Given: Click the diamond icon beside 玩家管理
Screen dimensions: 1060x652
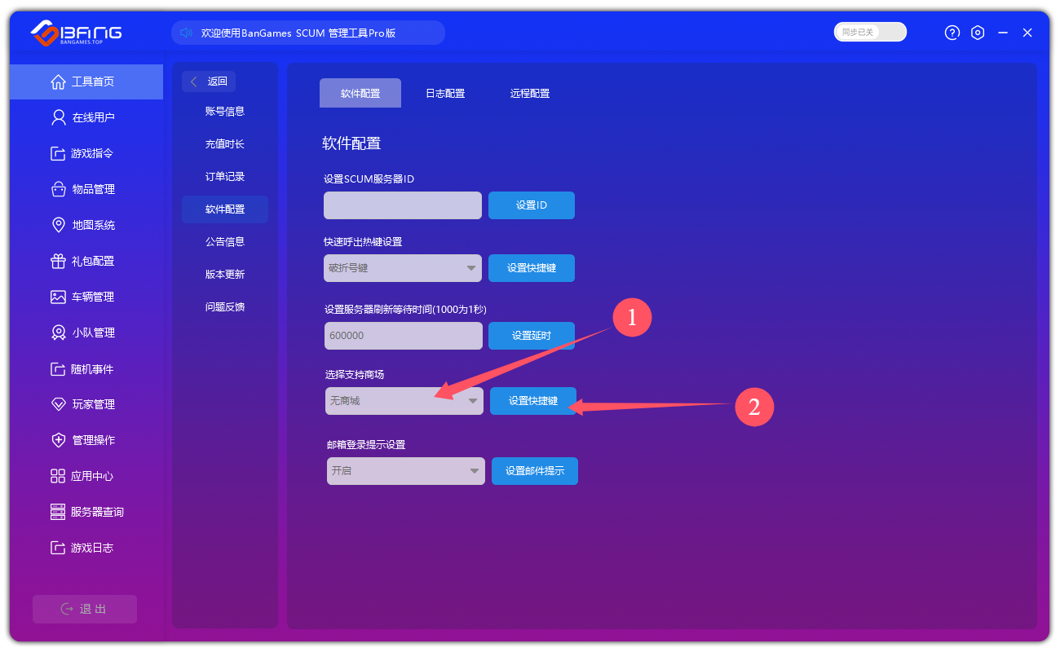Looking at the screenshot, I should click(x=58, y=404).
